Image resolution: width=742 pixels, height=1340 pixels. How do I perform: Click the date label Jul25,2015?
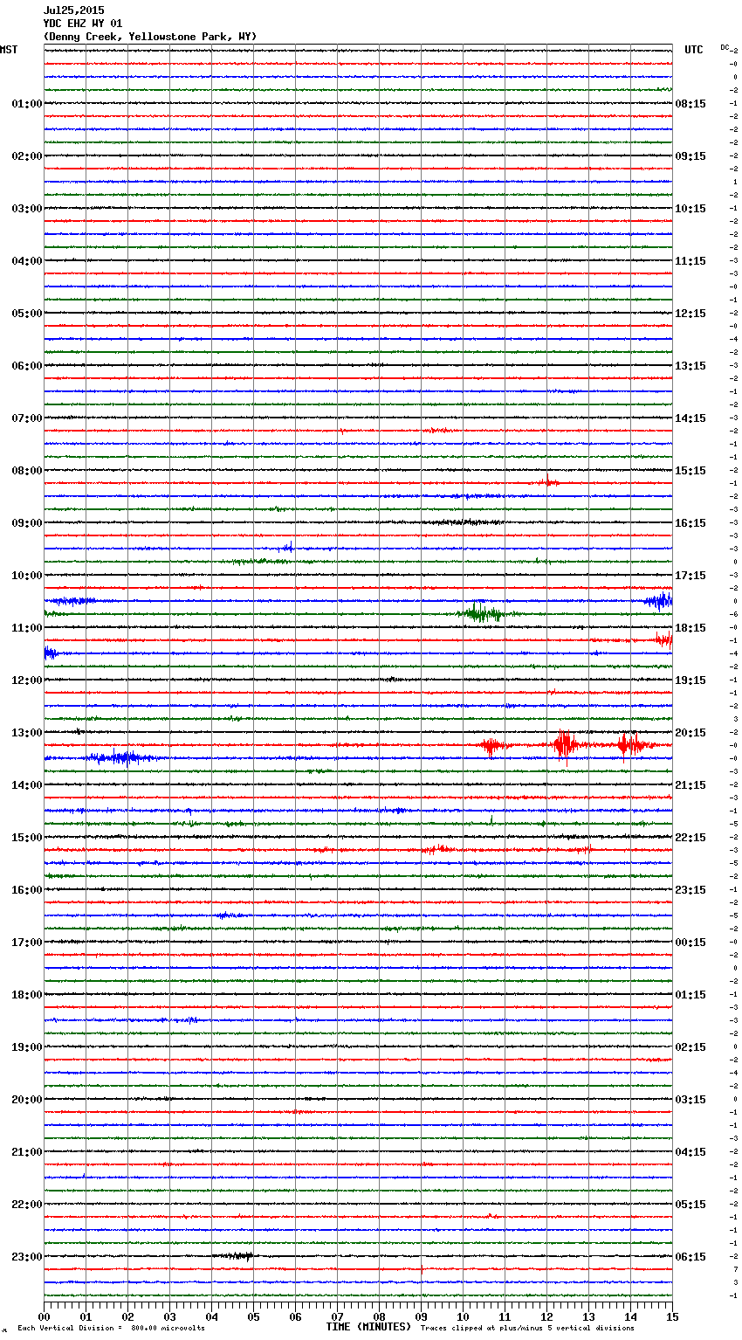pos(74,10)
